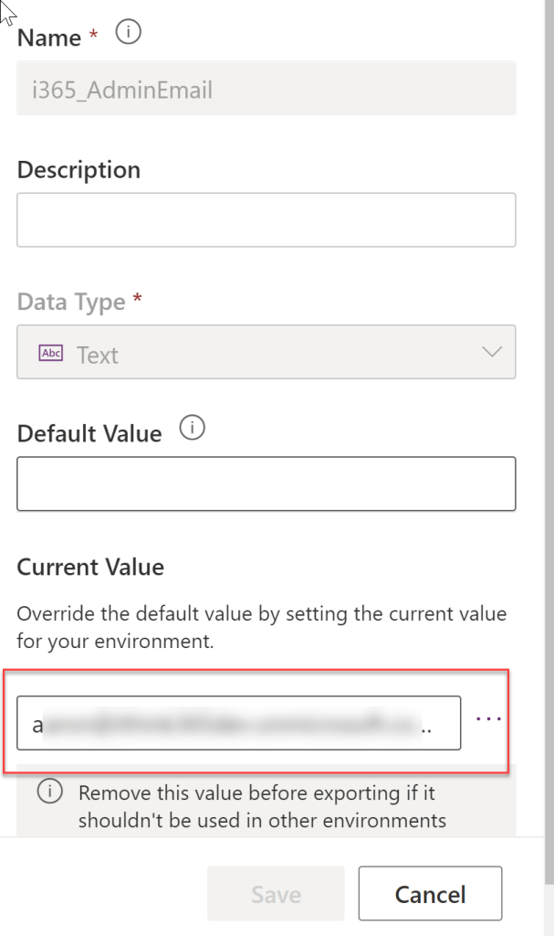Focus the Default Value input box
554x936 pixels.
(266, 484)
